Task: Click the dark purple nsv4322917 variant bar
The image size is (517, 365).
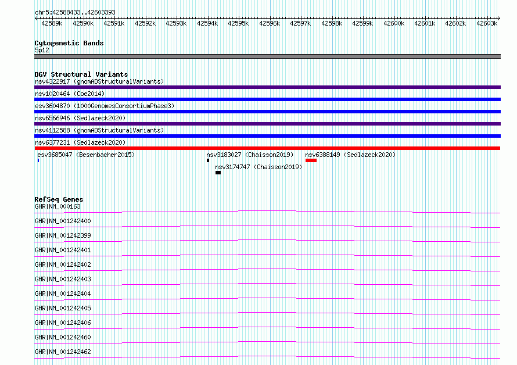Action: (x=267, y=87)
